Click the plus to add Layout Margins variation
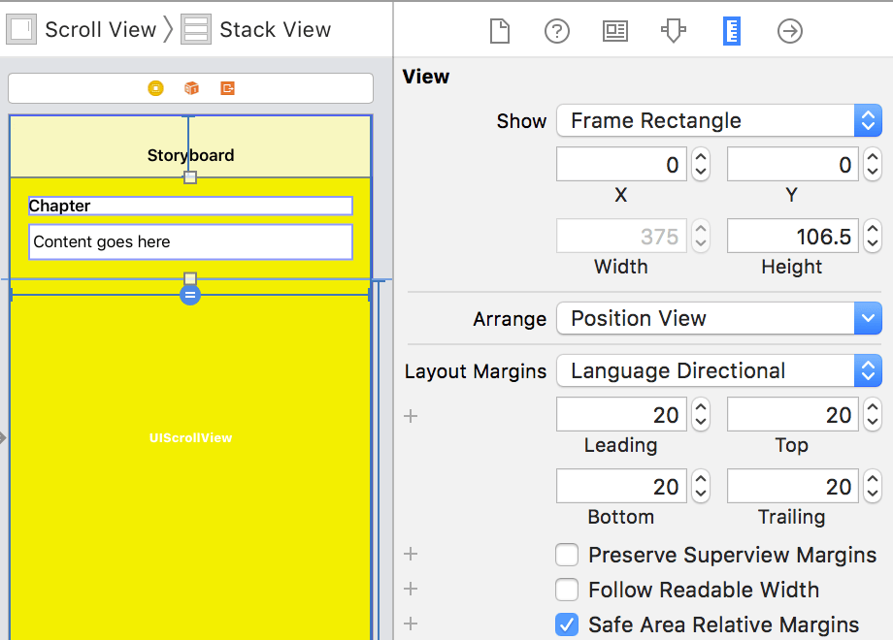893x640 pixels. pyautogui.click(x=410, y=415)
